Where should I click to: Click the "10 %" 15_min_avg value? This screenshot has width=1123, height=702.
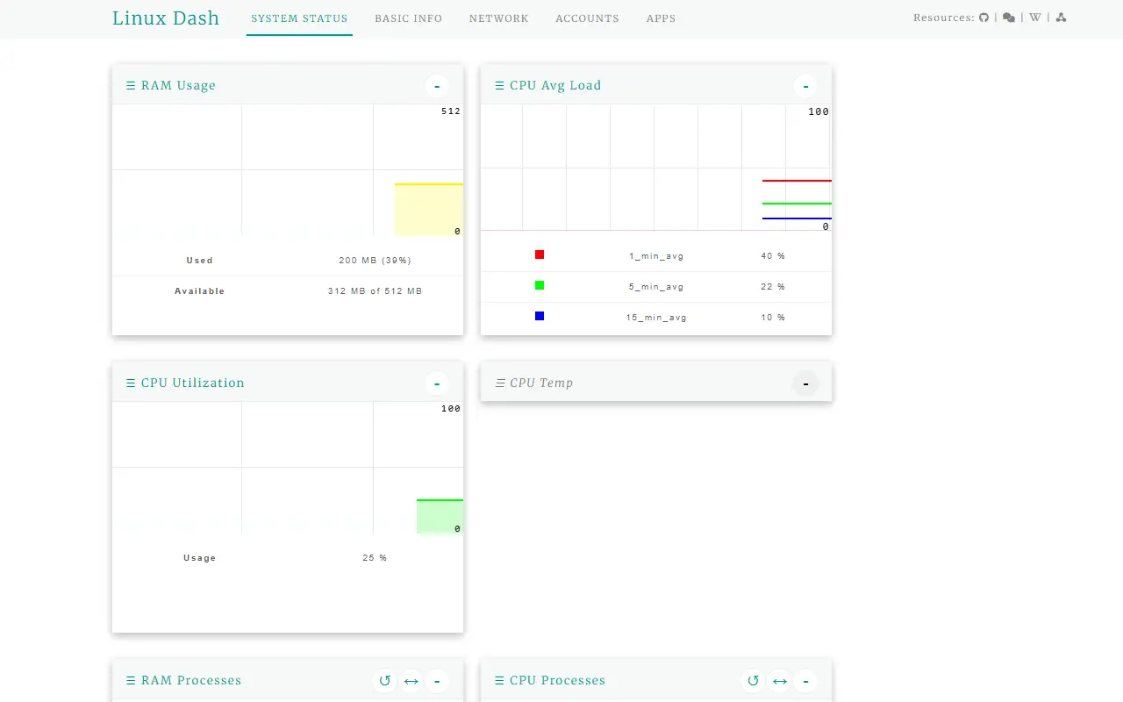tap(773, 318)
